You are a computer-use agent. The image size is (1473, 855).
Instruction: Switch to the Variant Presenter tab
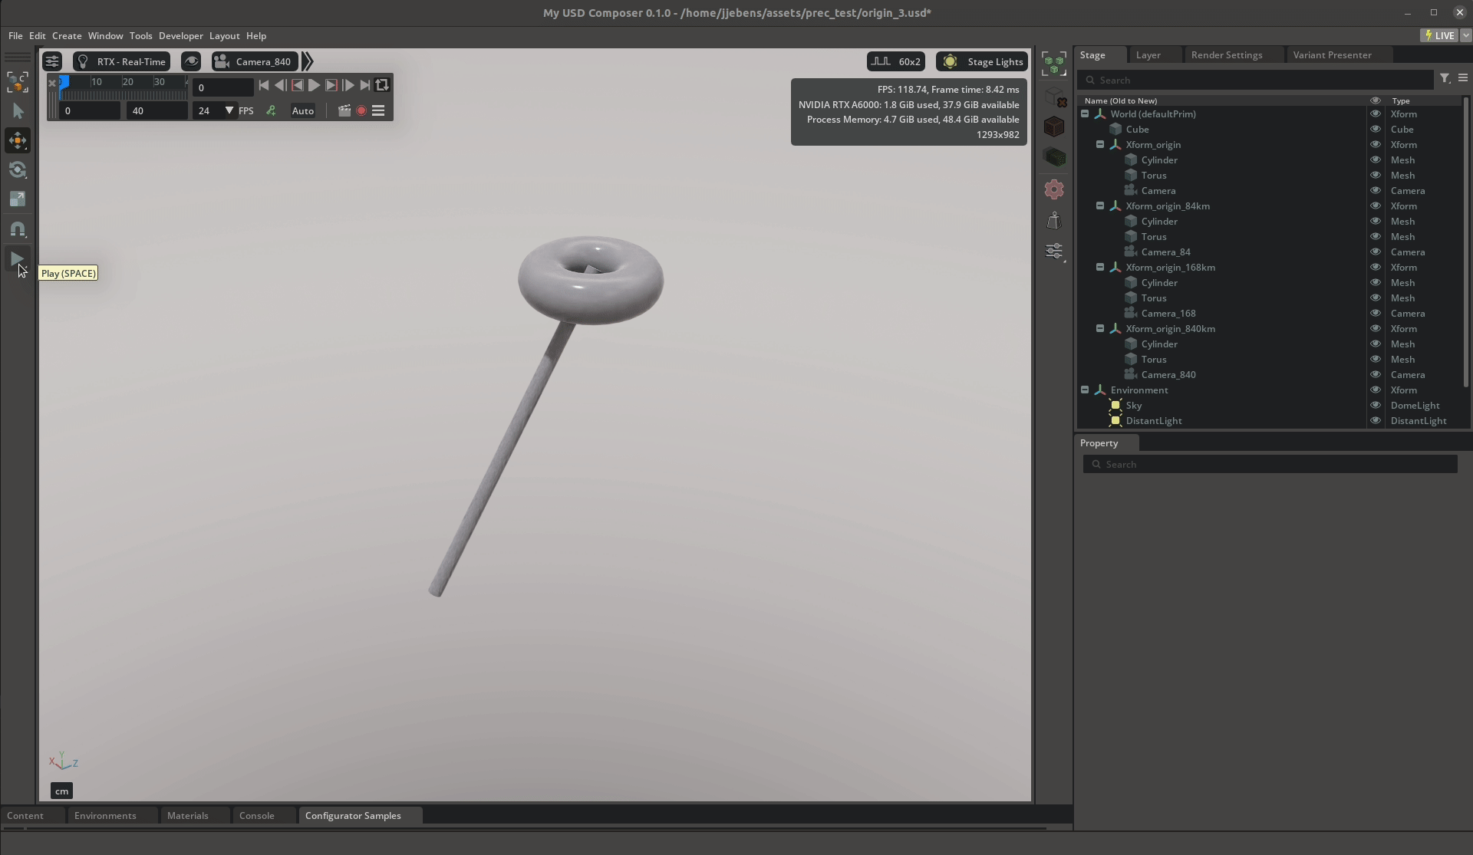[1332, 54]
